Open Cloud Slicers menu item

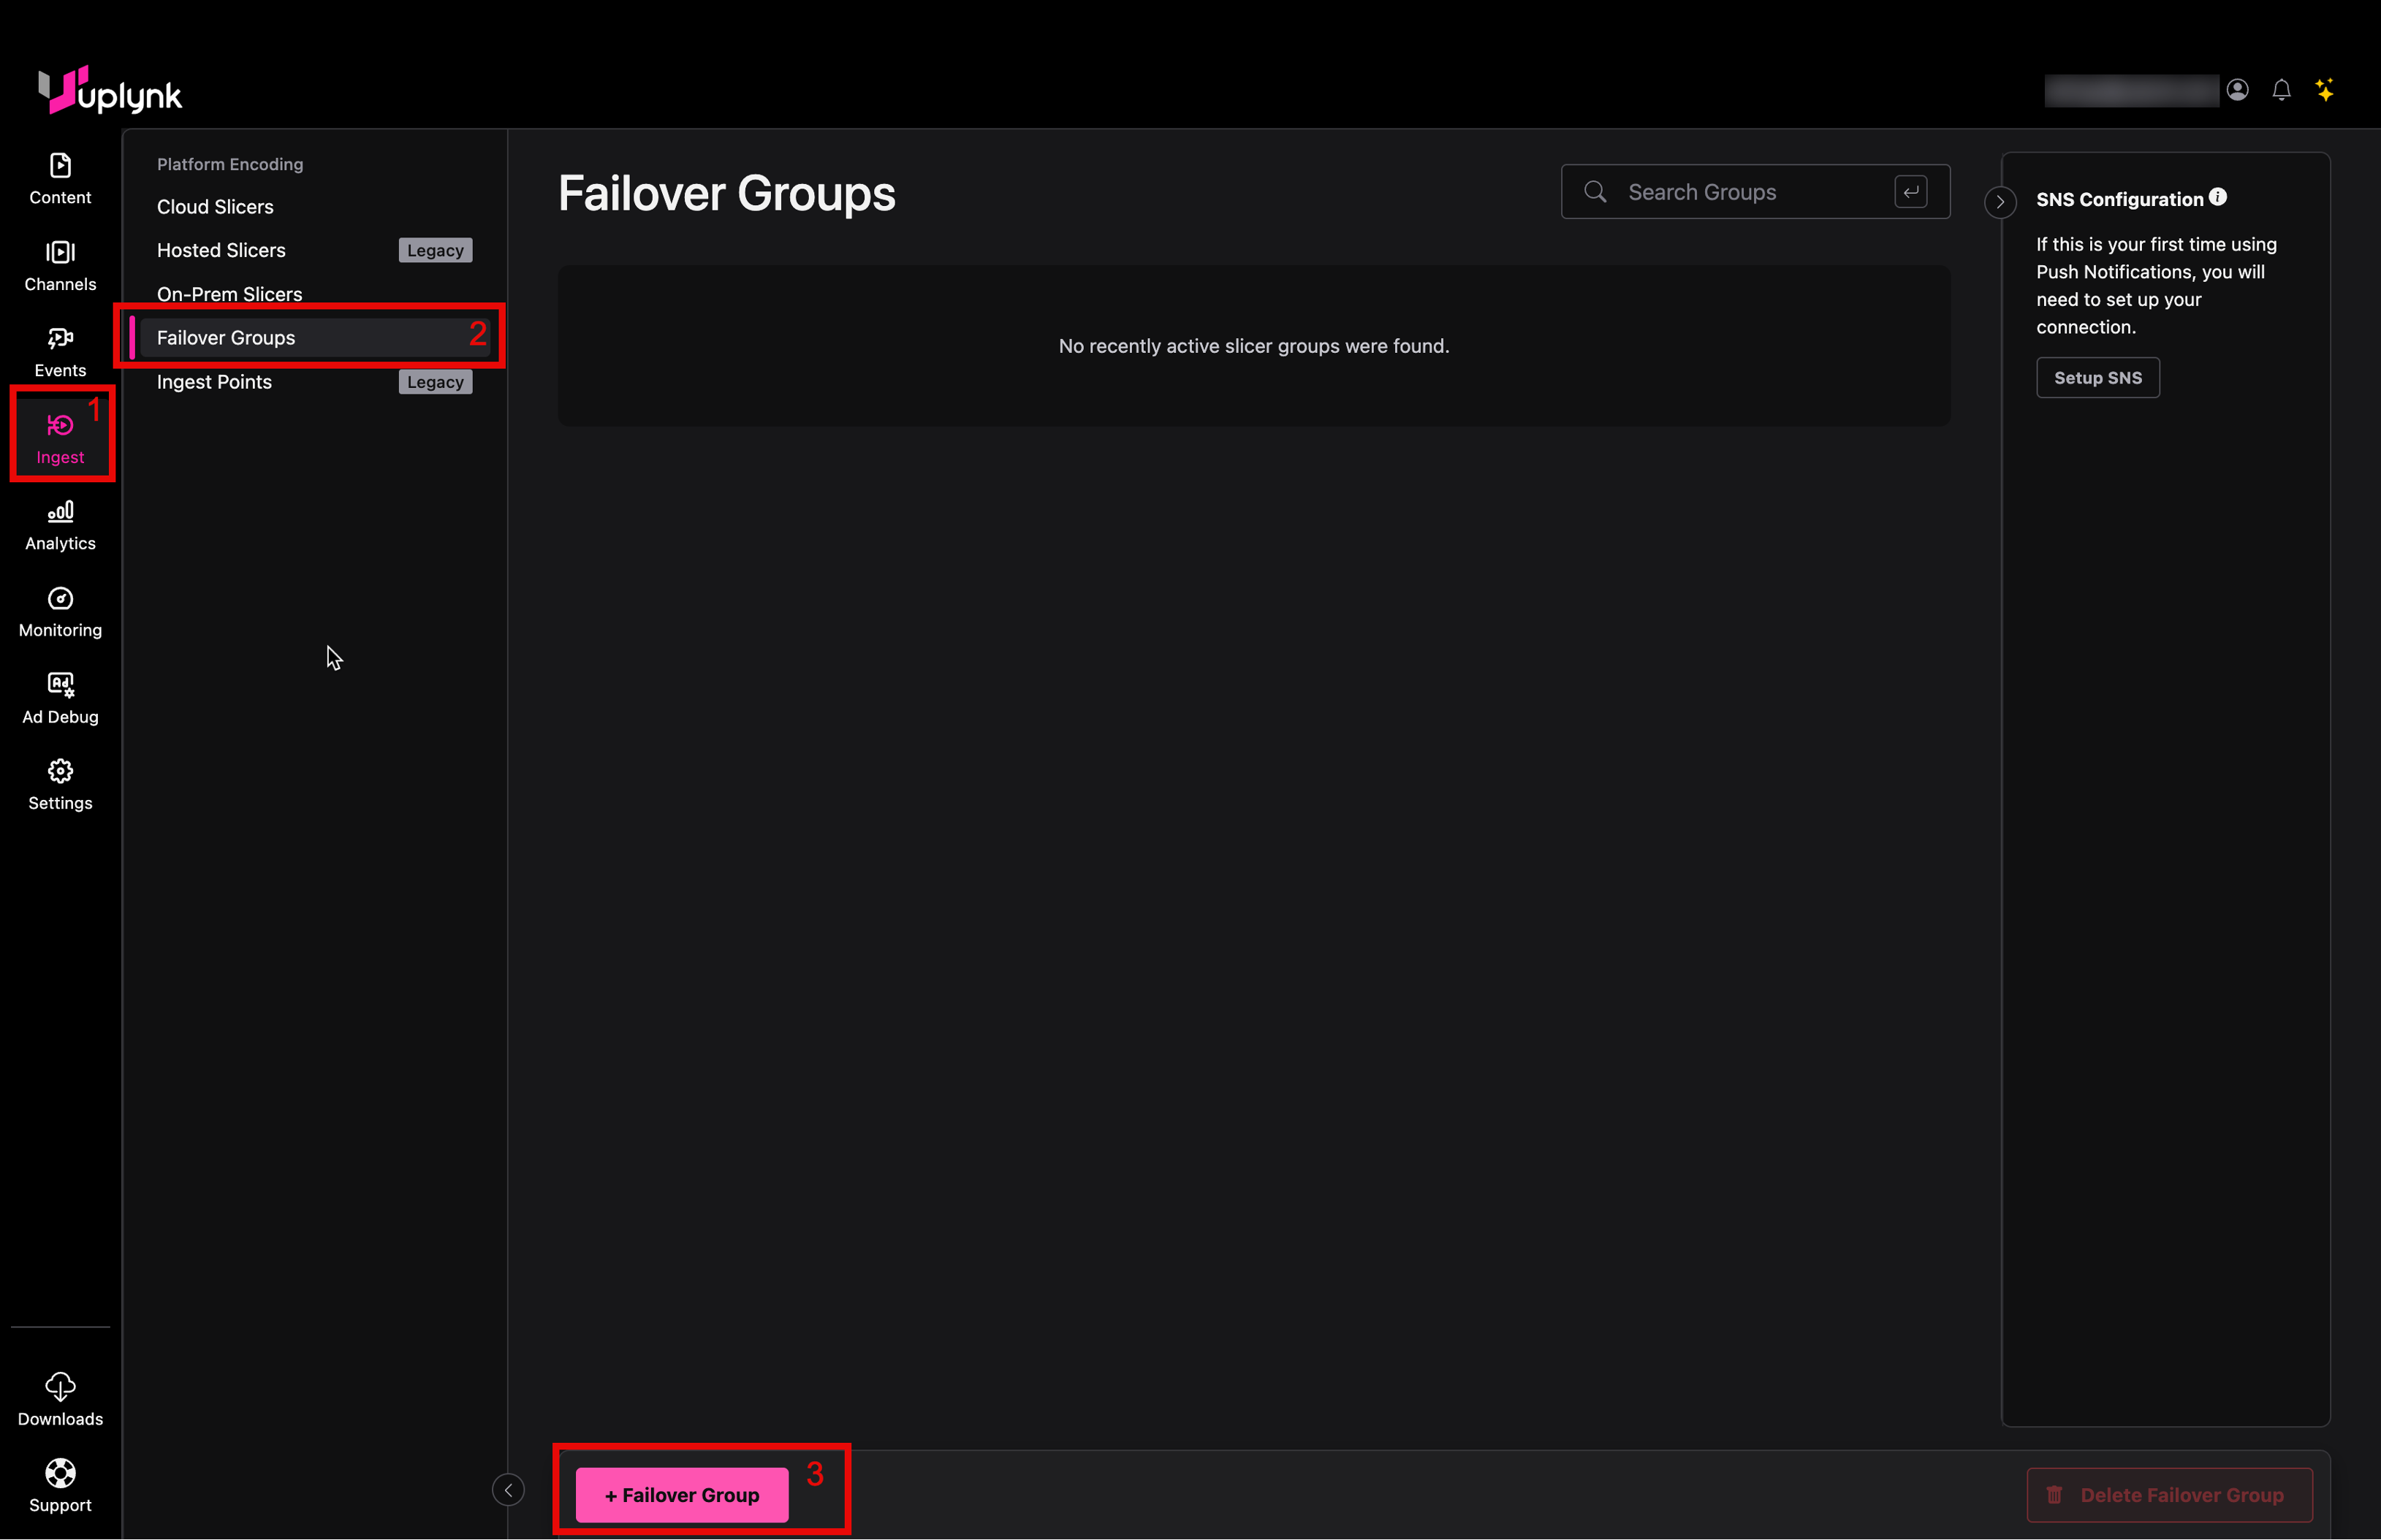click(215, 207)
